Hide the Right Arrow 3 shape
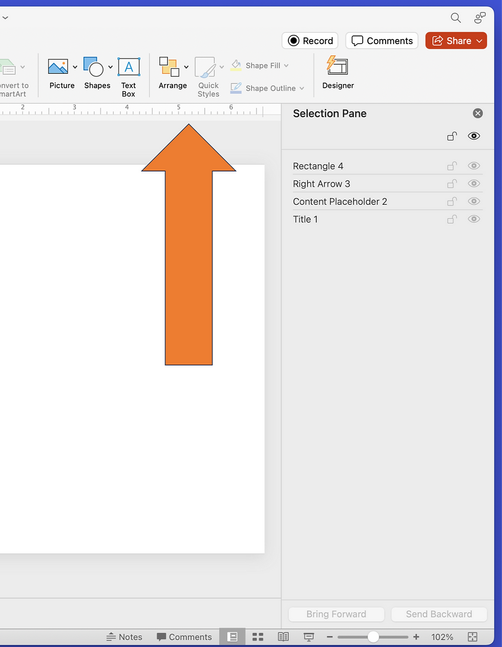The width and height of the screenshot is (502, 647). [473, 183]
